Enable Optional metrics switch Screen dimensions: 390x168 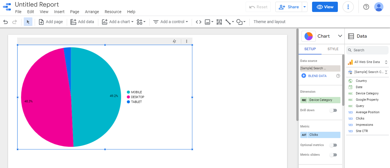coord(333,145)
